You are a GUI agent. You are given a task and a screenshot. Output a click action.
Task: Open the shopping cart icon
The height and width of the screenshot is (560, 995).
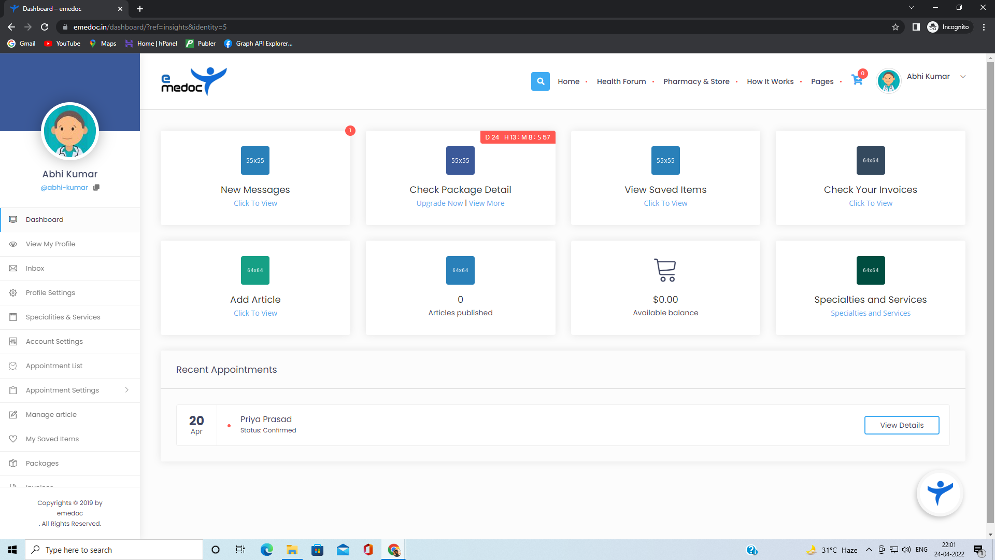[x=857, y=80]
